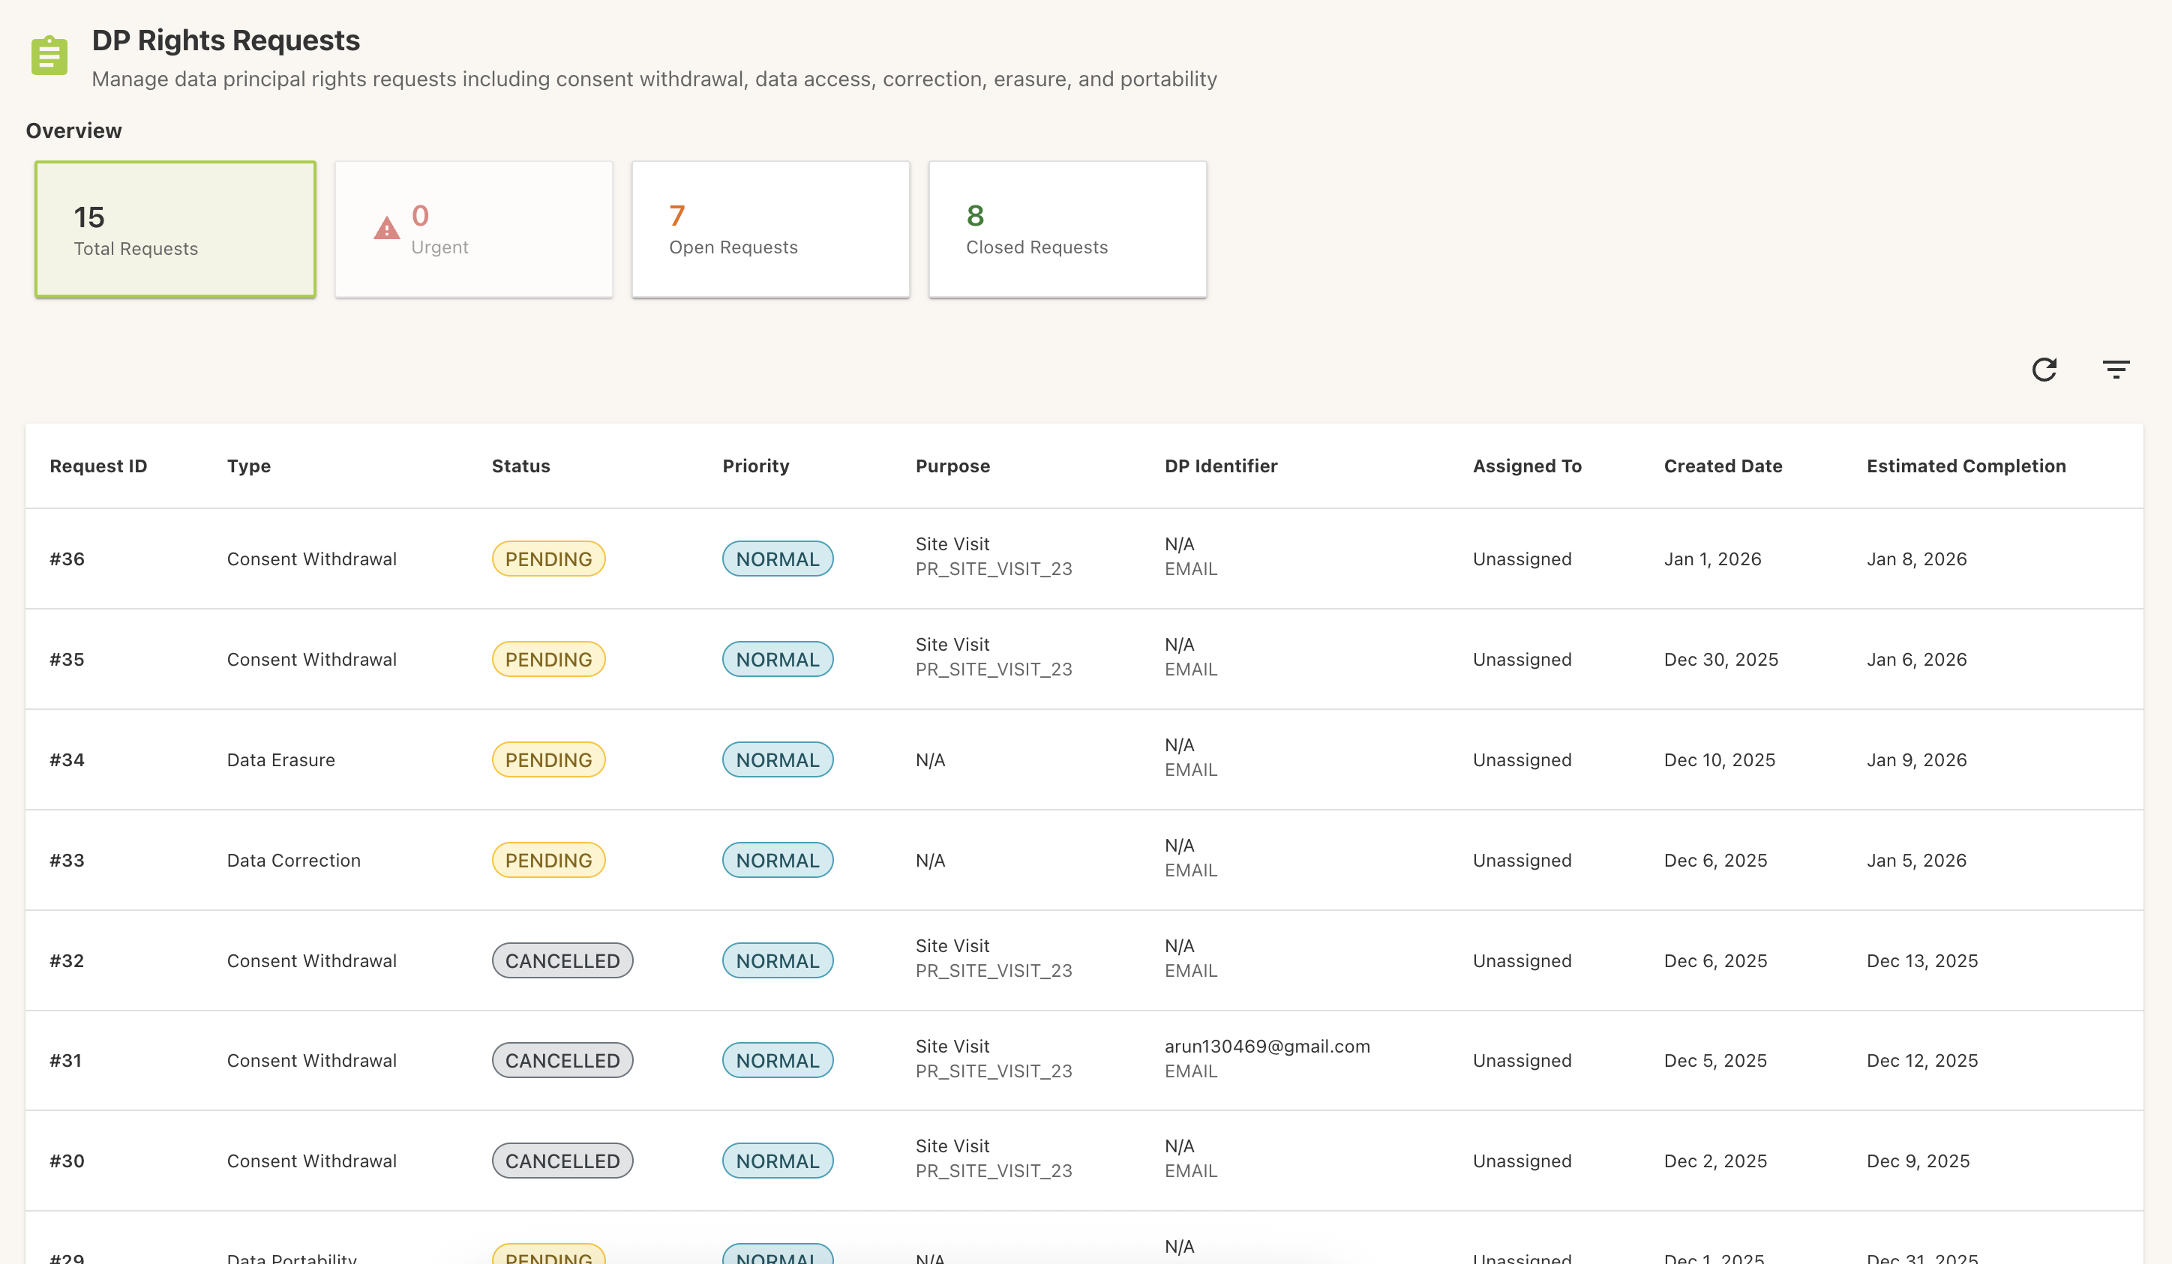The image size is (2172, 1264).
Task: Select the Urgent overview card
Action: (473, 229)
